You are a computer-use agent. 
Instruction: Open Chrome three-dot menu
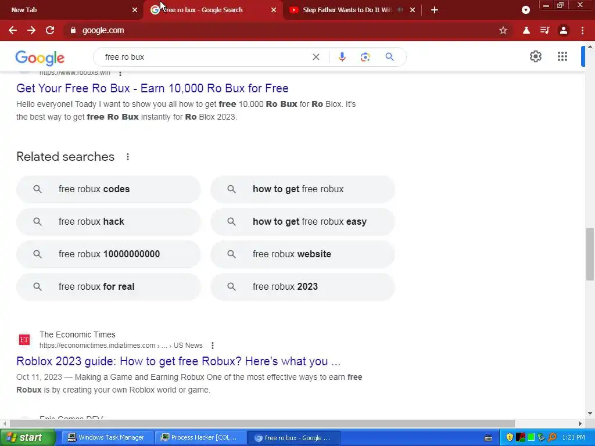click(582, 30)
